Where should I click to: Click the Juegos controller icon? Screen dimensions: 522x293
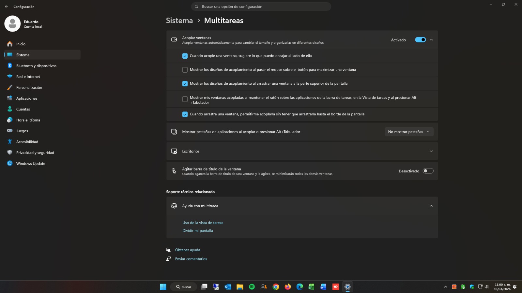tap(10, 131)
